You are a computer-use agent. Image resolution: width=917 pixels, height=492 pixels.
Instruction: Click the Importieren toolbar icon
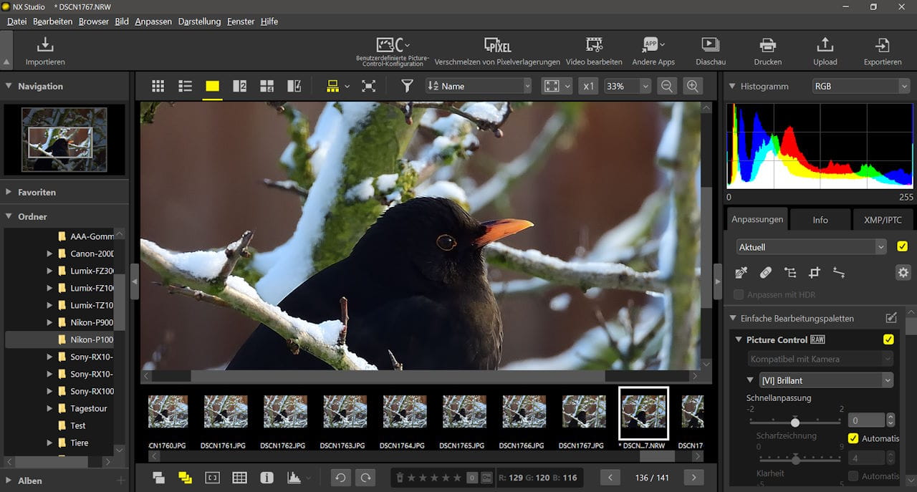click(x=45, y=45)
